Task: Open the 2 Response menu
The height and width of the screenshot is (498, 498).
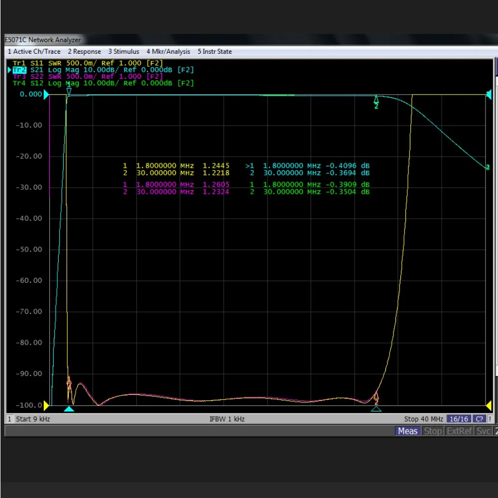Action: coord(84,51)
